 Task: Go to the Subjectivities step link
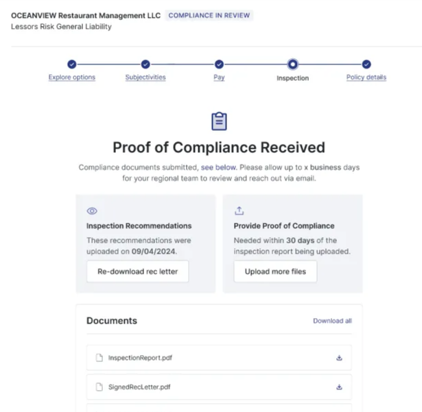point(145,77)
